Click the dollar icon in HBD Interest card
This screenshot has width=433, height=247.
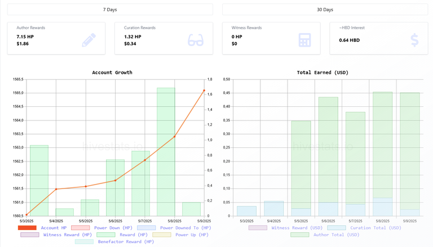point(414,40)
